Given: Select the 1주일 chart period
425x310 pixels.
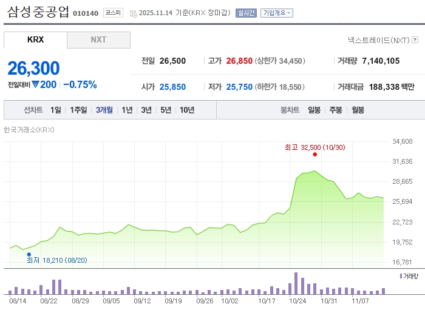Looking at the screenshot, I should 79,110.
